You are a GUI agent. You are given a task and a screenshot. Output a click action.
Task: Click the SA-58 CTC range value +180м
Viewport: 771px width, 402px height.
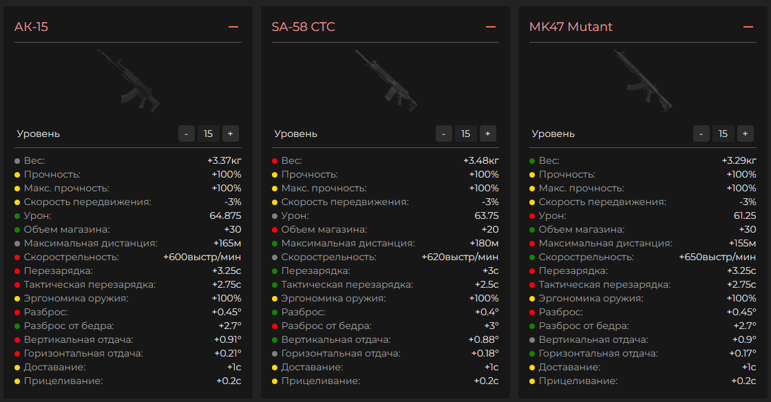(x=485, y=243)
